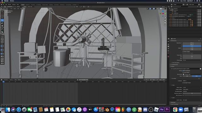Select the Move tool
This screenshot has height=113, width=202.
coord(2,18)
